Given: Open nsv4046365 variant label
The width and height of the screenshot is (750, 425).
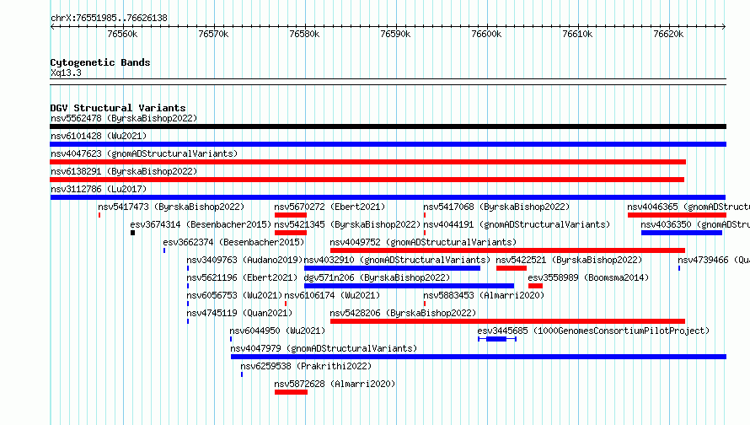Looking at the screenshot, I should pyautogui.click(x=688, y=207).
